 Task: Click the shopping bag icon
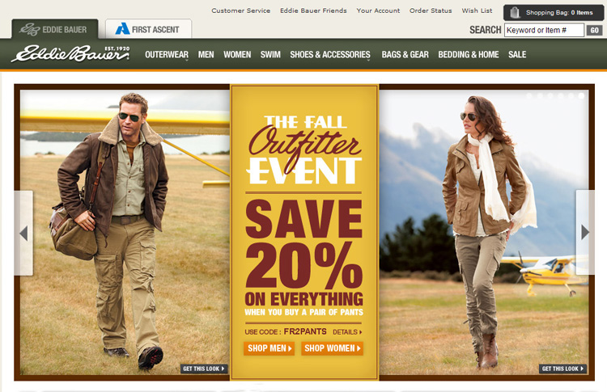[515, 12]
